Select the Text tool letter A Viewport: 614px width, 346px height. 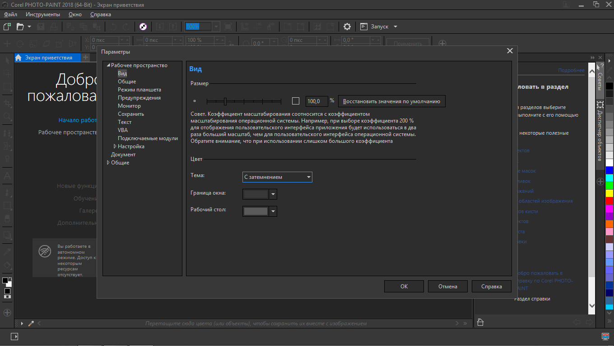7,176
